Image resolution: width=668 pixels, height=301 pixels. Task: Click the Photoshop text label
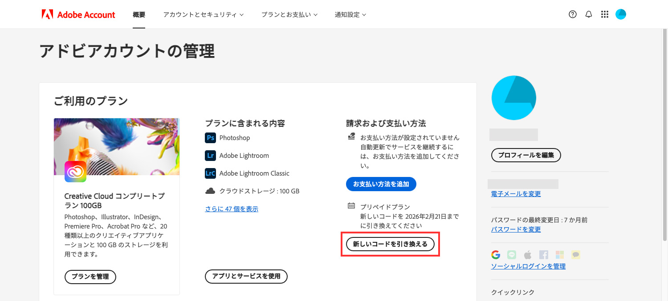pos(235,138)
